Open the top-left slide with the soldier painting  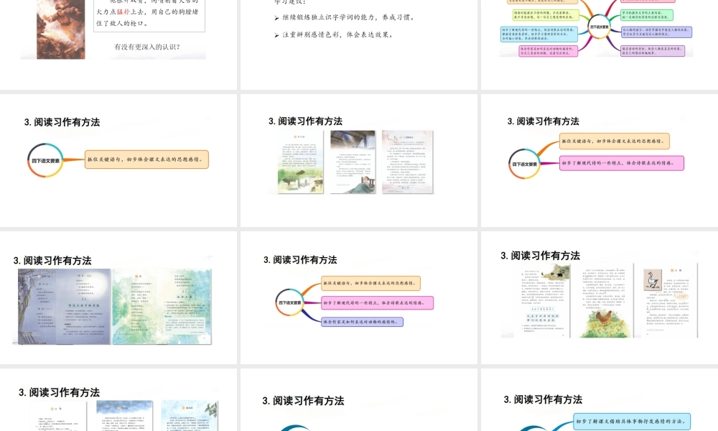tap(118, 45)
